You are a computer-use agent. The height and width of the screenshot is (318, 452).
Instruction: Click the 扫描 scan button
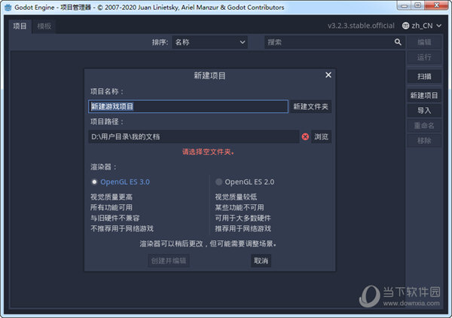[x=424, y=76]
